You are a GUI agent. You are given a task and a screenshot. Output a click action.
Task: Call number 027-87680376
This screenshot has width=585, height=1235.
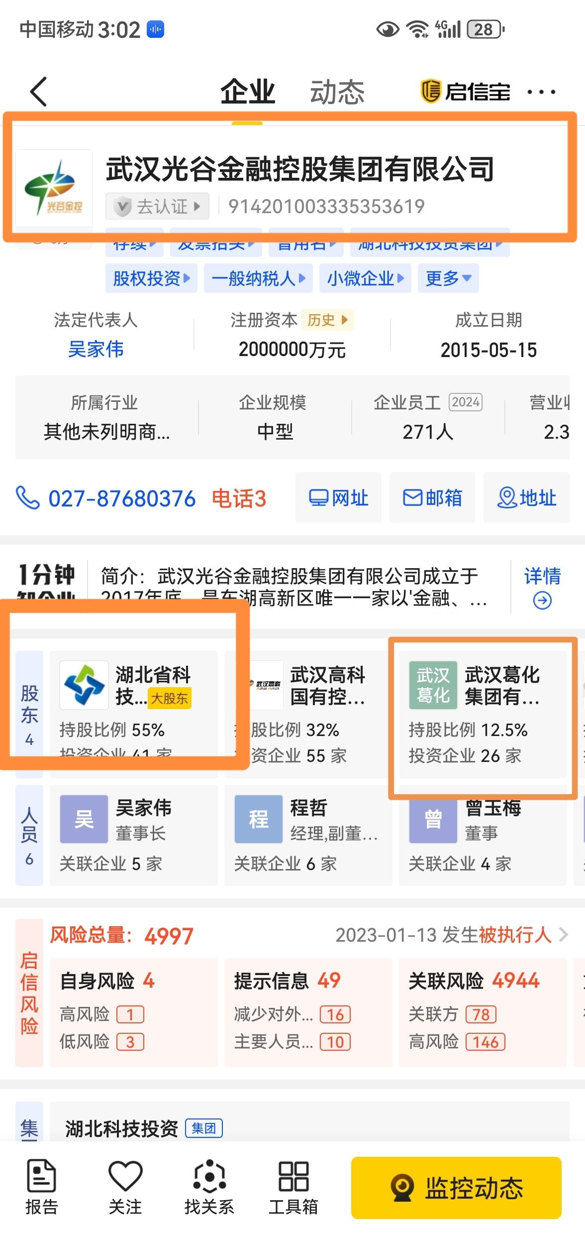click(x=122, y=498)
